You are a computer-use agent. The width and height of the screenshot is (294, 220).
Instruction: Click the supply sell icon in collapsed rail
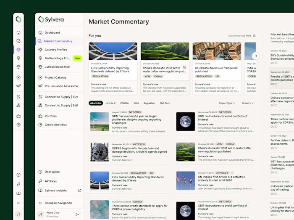(18, 105)
